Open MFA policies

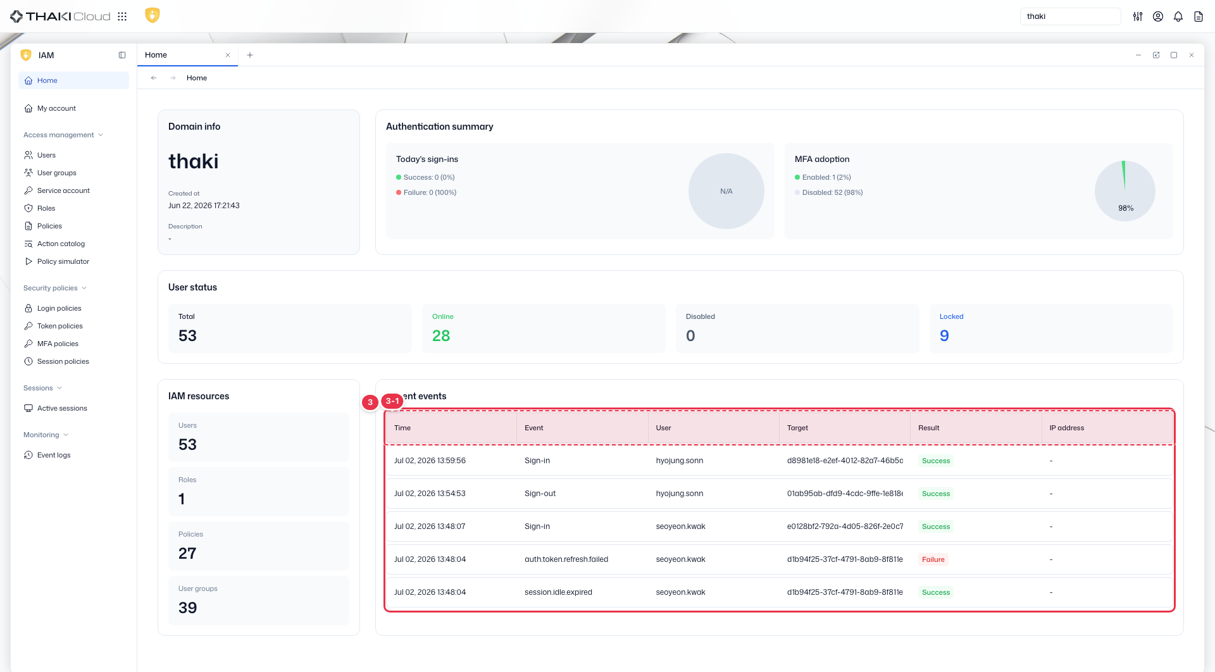(x=73, y=344)
